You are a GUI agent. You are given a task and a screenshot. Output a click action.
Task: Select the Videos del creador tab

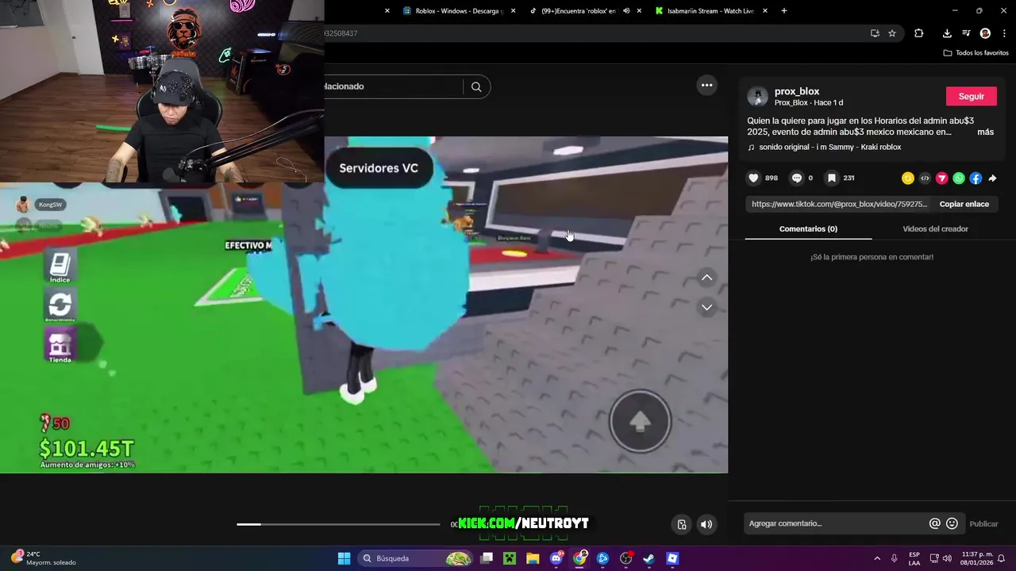(x=935, y=229)
